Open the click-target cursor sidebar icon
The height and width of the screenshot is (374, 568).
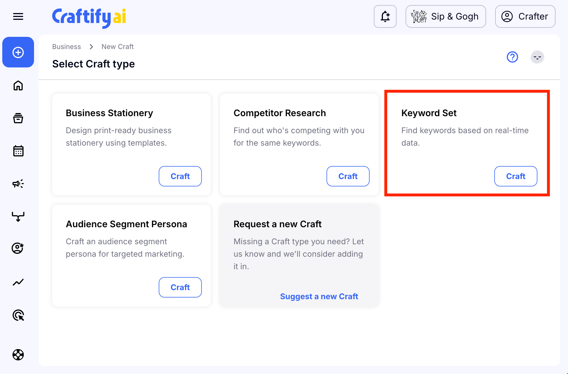pyautogui.click(x=18, y=315)
